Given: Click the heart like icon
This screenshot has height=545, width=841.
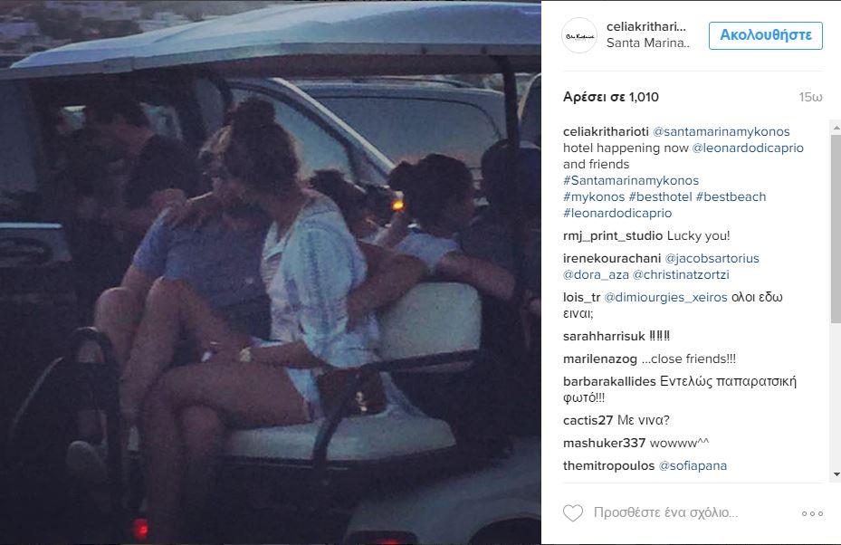Looking at the screenshot, I should 573,512.
